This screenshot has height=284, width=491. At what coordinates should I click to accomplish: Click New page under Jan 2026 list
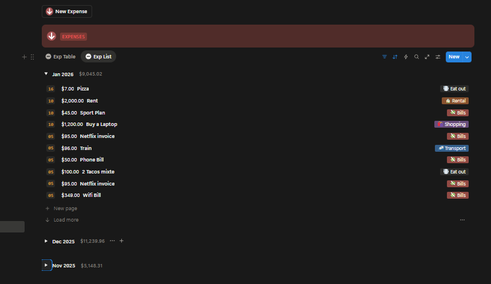(61, 208)
